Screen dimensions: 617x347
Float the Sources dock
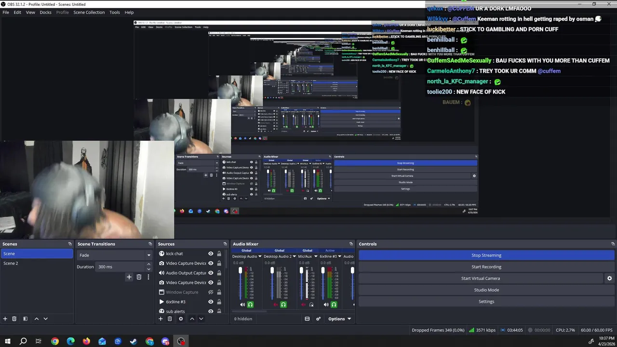(x=225, y=244)
